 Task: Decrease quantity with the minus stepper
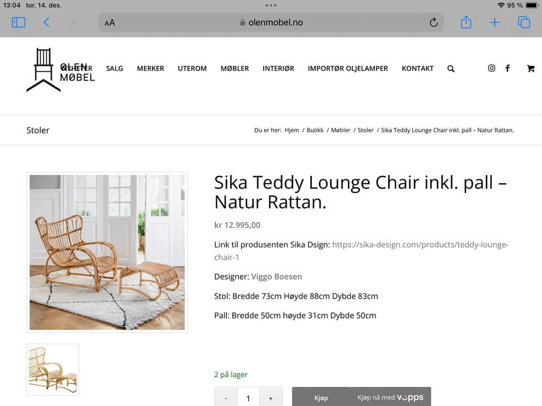click(226, 398)
